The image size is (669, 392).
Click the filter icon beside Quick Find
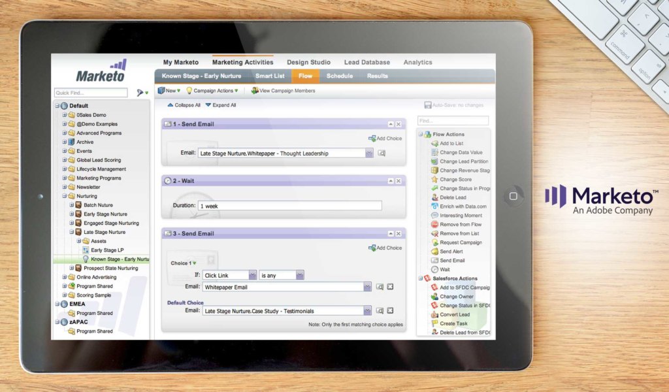pos(140,93)
